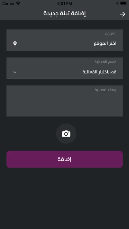The height and width of the screenshot is (229, 129).
Task: Select اختر الموقع location field
Action: coord(65,40)
